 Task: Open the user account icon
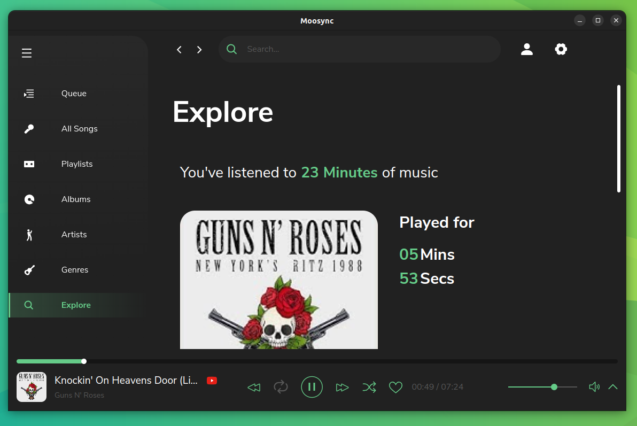(x=527, y=49)
